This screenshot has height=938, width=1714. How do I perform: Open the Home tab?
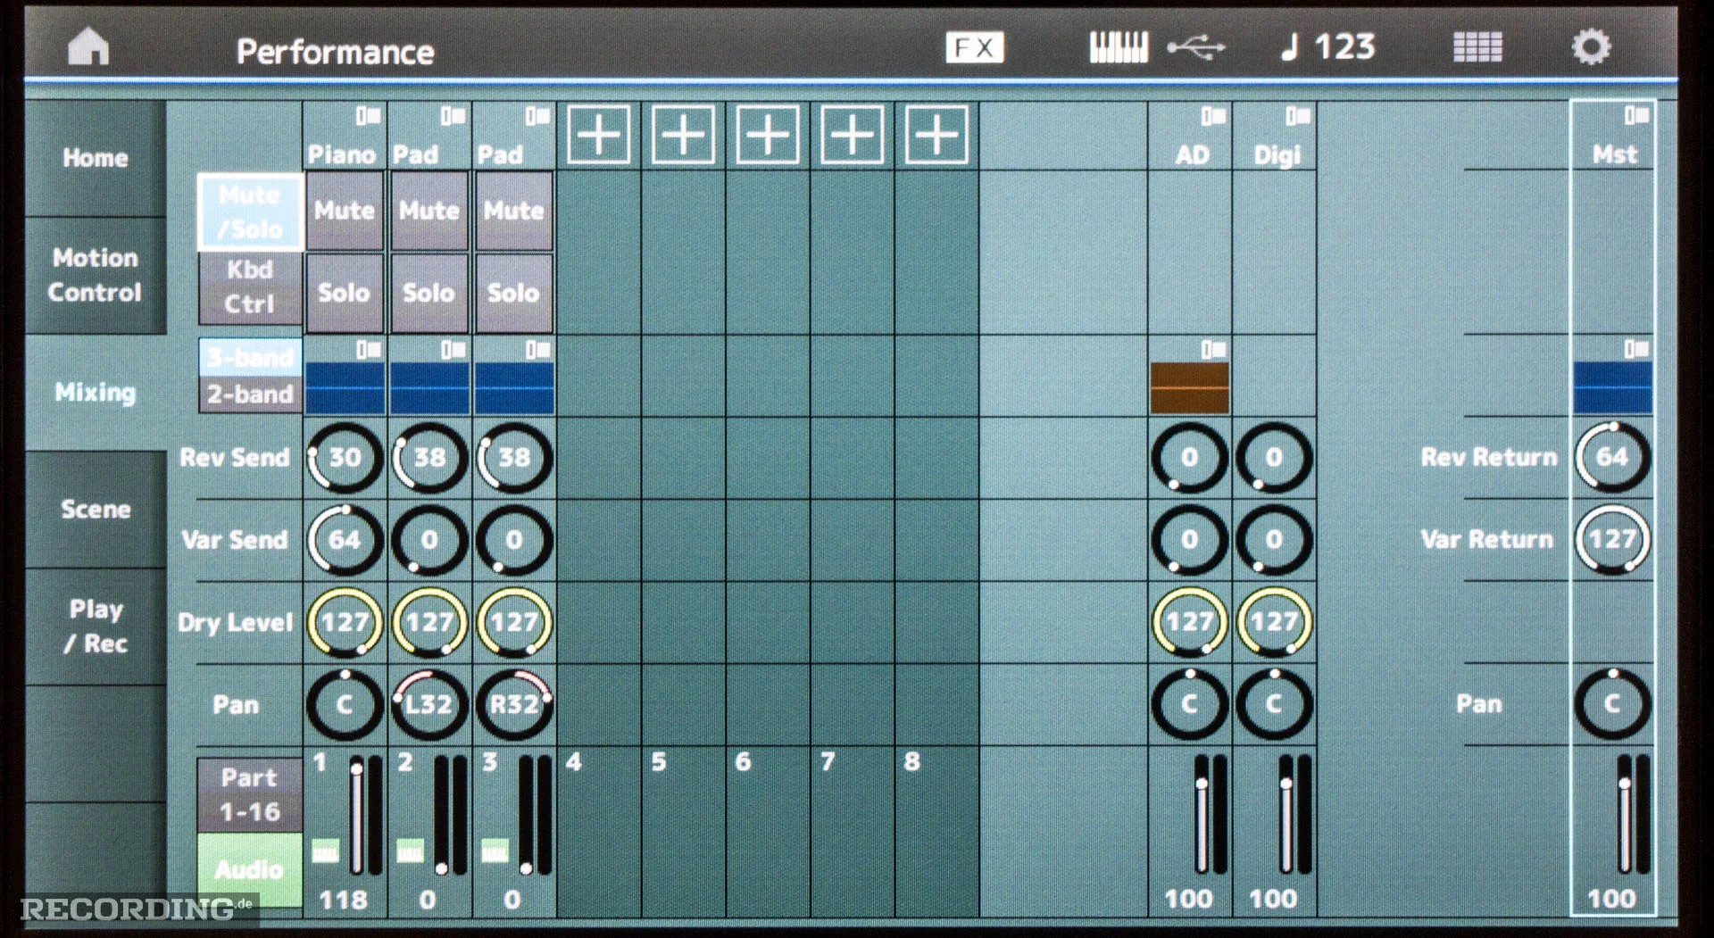pyautogui.click(x=96, y=158)
